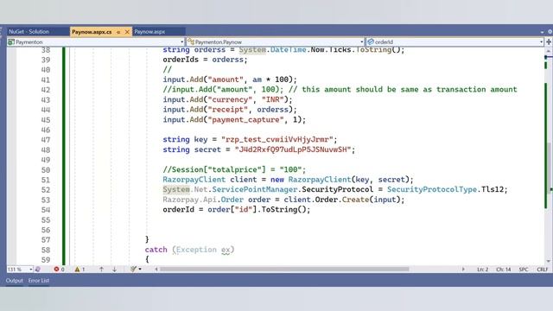Image resolution: width=553 pixels, height=311 pixels.
Task: Click the secret string value on line 48
Action: click(292, 149)
